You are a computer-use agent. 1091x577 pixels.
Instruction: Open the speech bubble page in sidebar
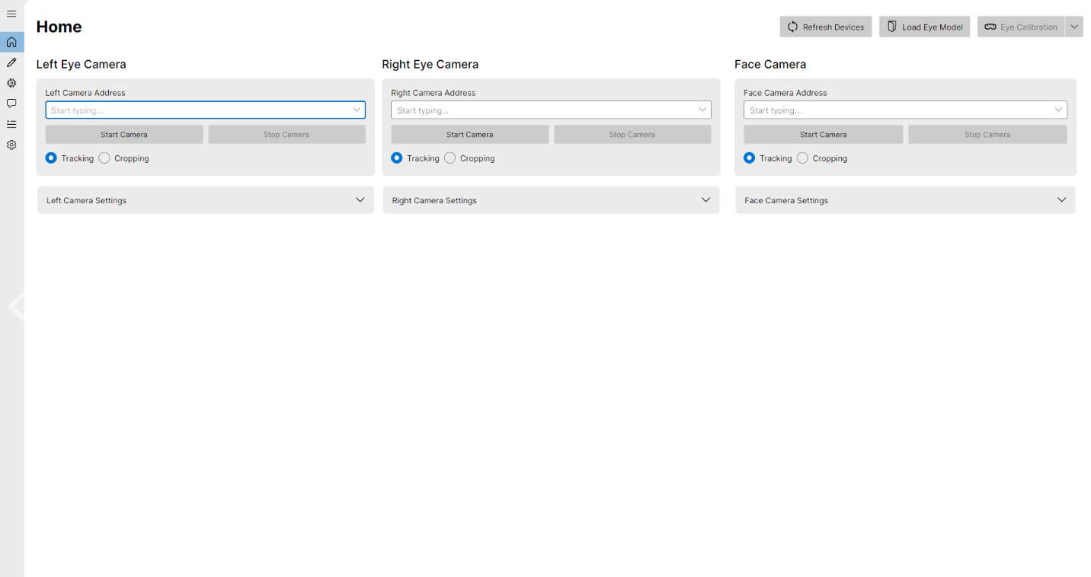(x=11, y=104)
